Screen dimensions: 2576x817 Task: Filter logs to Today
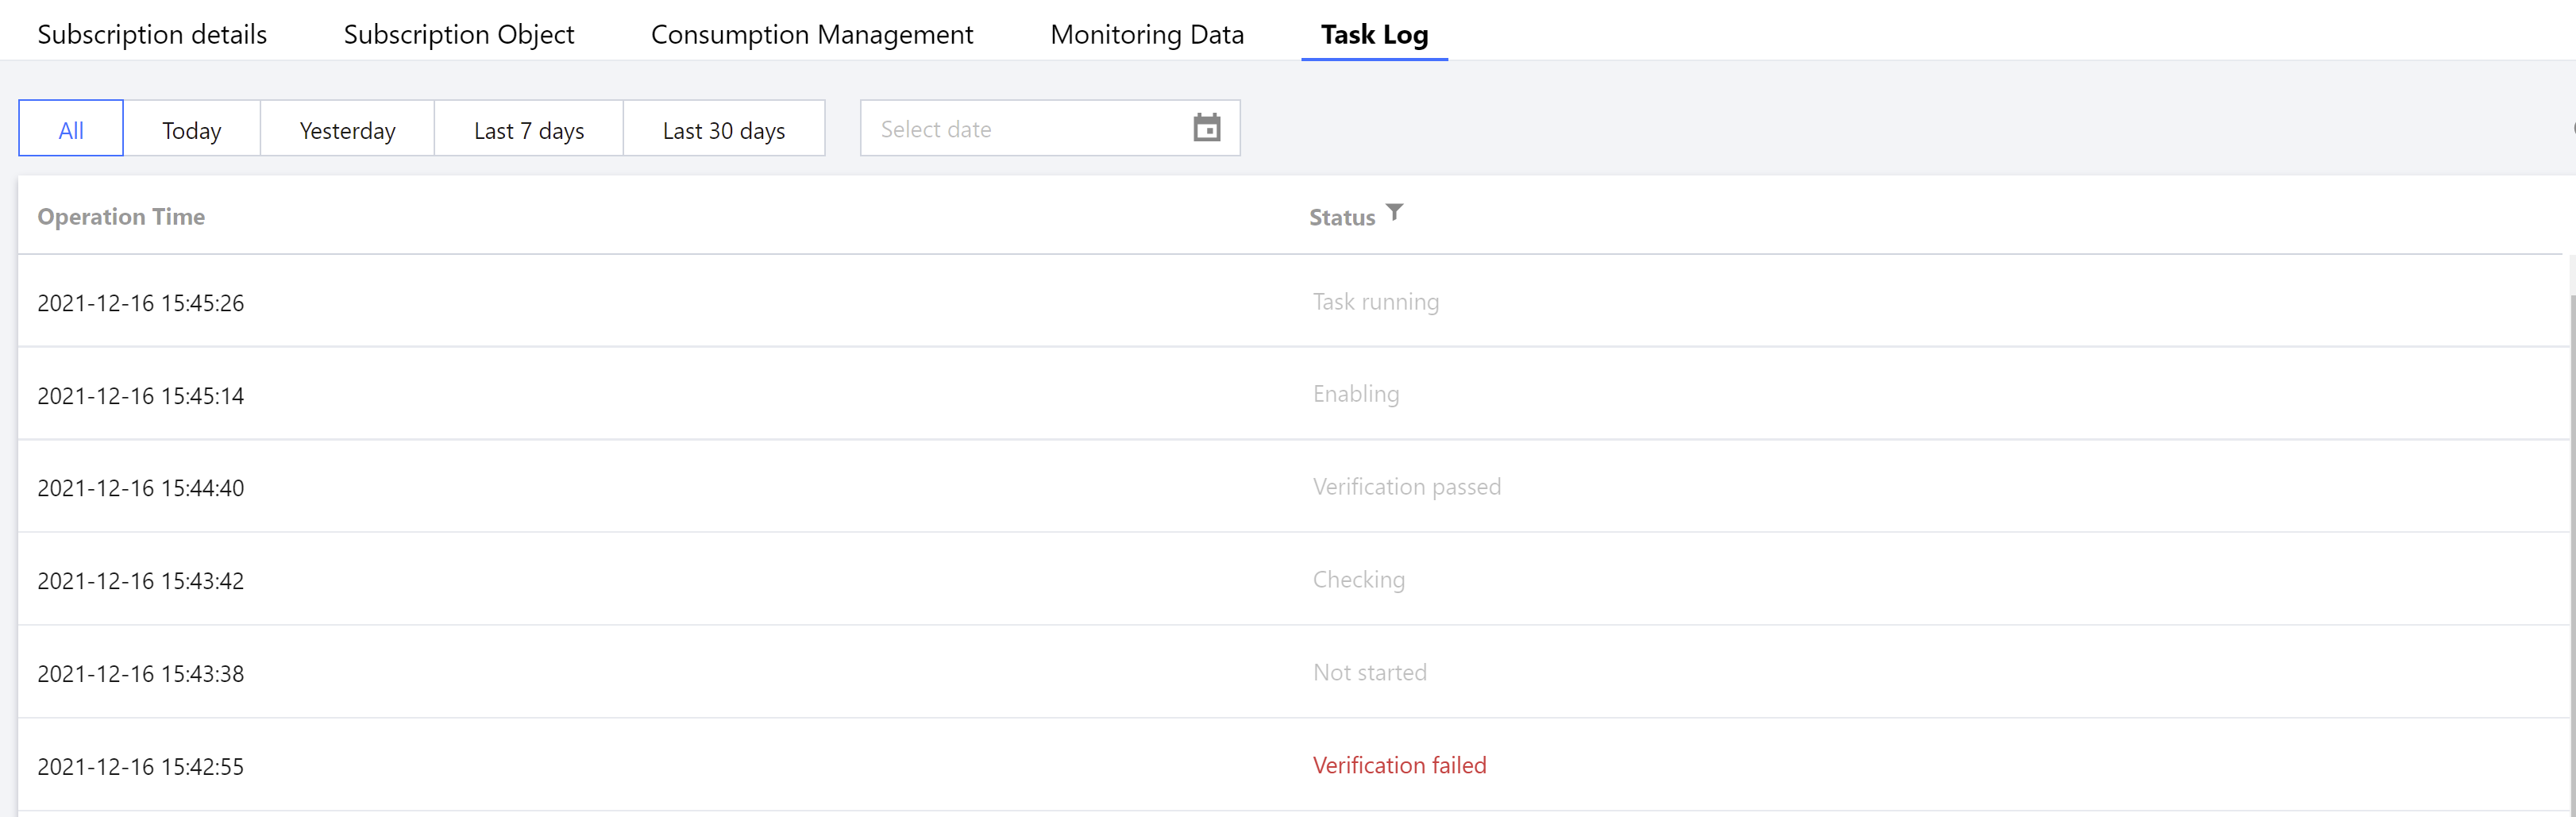[191, 130]
